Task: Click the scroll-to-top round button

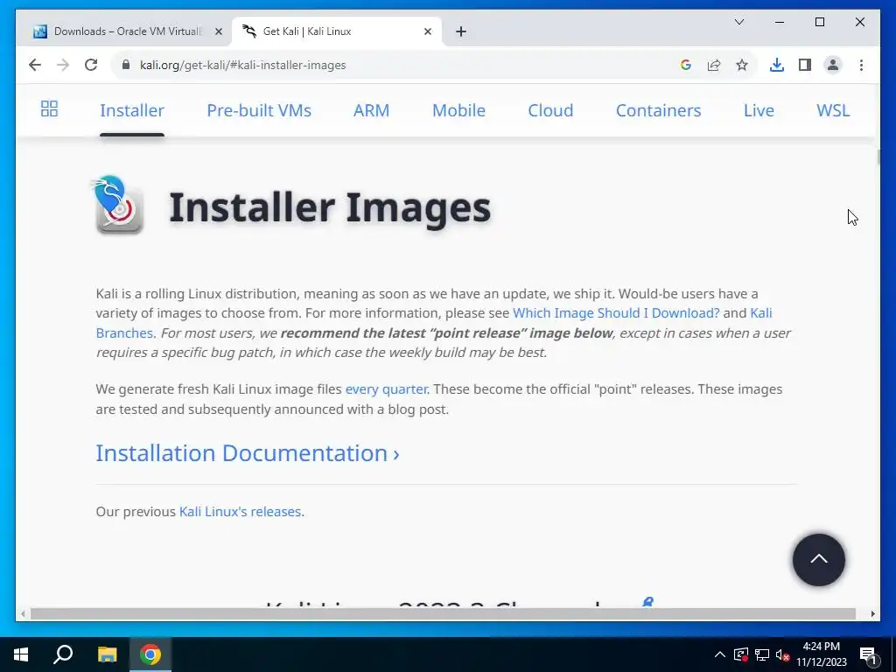Action: 818,560
